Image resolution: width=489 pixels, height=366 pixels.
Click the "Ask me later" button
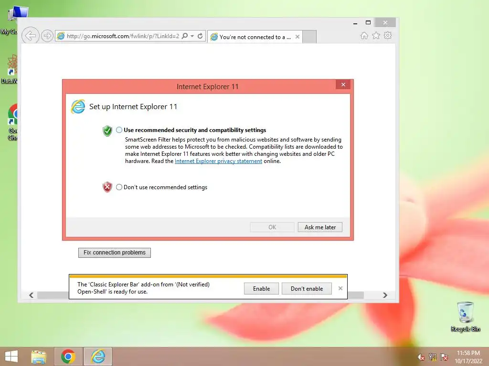320,227
